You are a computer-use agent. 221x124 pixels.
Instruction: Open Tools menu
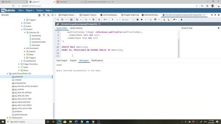click(40, 10)
